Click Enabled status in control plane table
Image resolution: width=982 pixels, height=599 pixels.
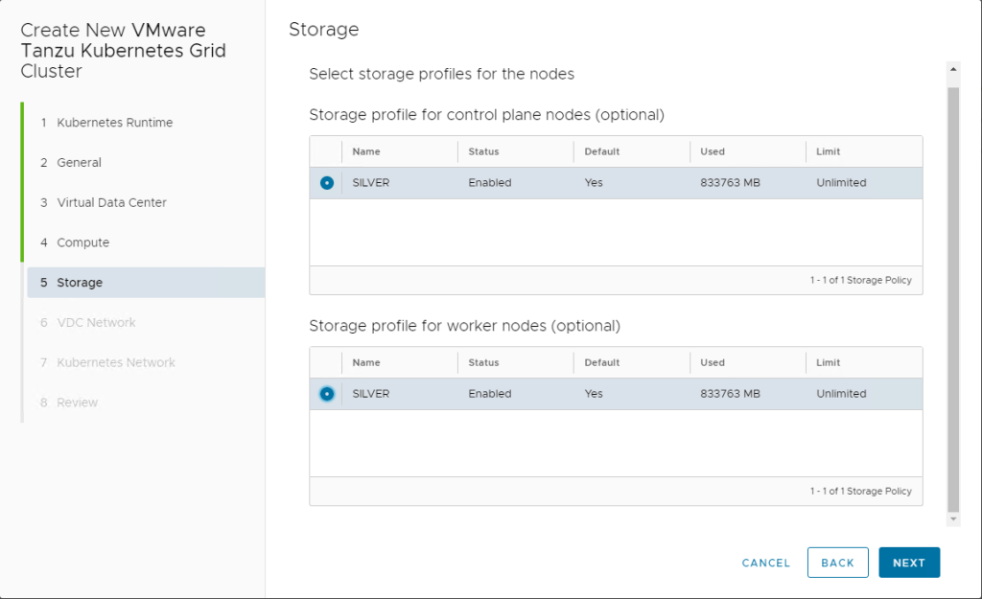point(490,183)
